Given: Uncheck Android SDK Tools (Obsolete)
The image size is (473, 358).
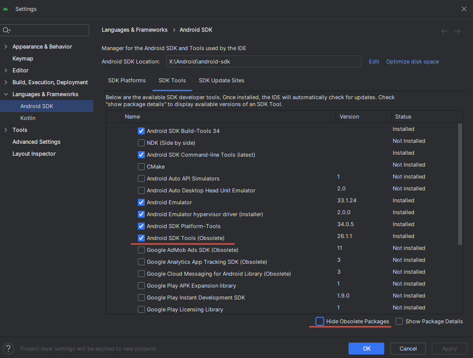Looking at the screenshot, I should tap(141, 238).
